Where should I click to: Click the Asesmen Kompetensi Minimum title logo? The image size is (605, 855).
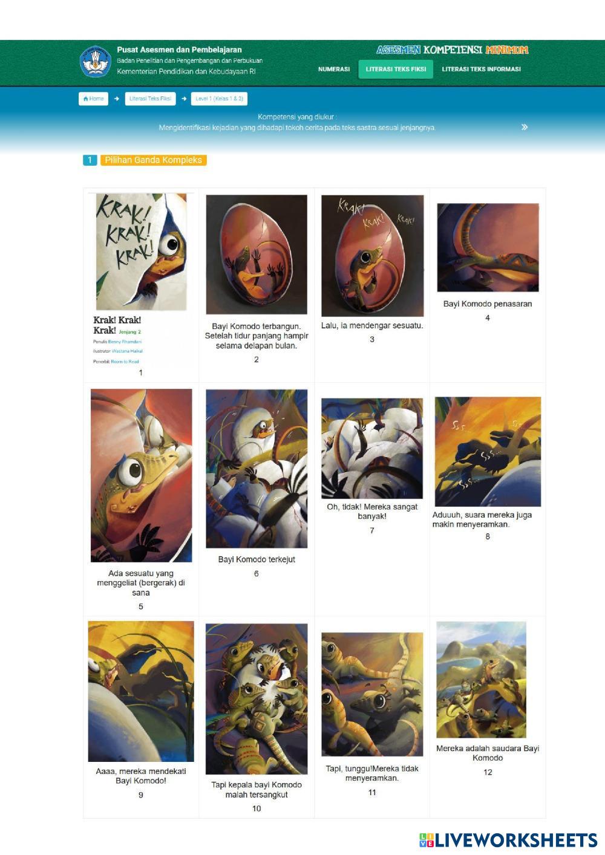[453, 50]
